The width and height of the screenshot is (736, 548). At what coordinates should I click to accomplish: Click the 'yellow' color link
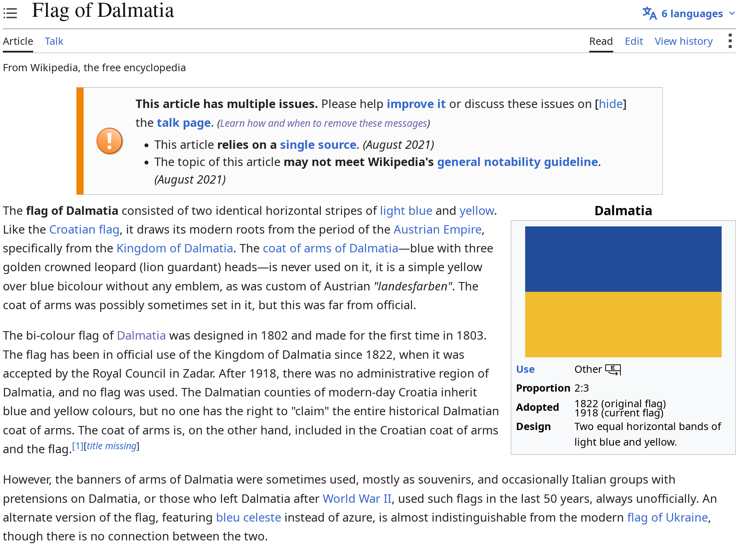pyautogui.click(x=477, y=211)
